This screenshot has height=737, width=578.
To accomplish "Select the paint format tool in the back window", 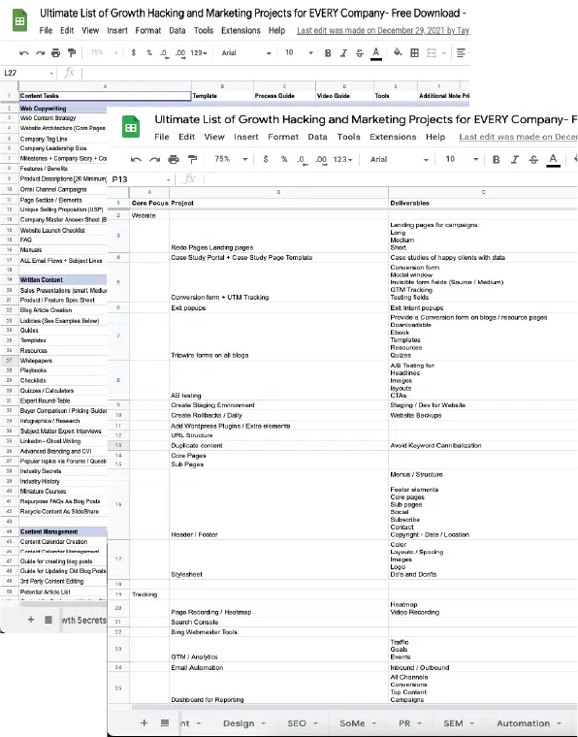I will 72,52.
